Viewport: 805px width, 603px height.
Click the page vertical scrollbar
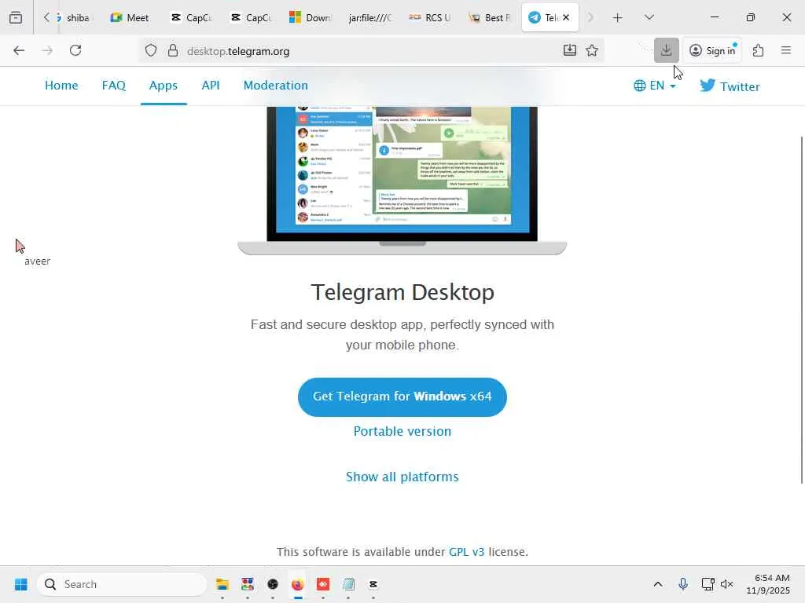[x=802, y=309]
